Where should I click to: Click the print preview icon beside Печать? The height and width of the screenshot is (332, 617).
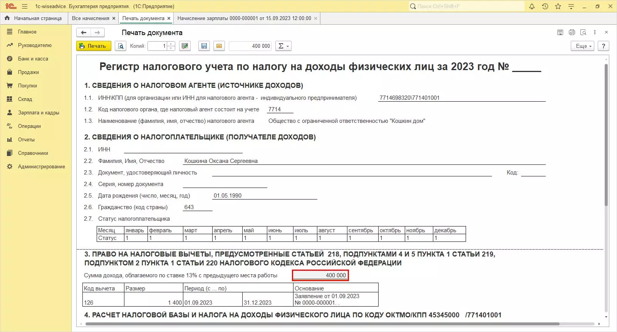[x=121, y=46]
